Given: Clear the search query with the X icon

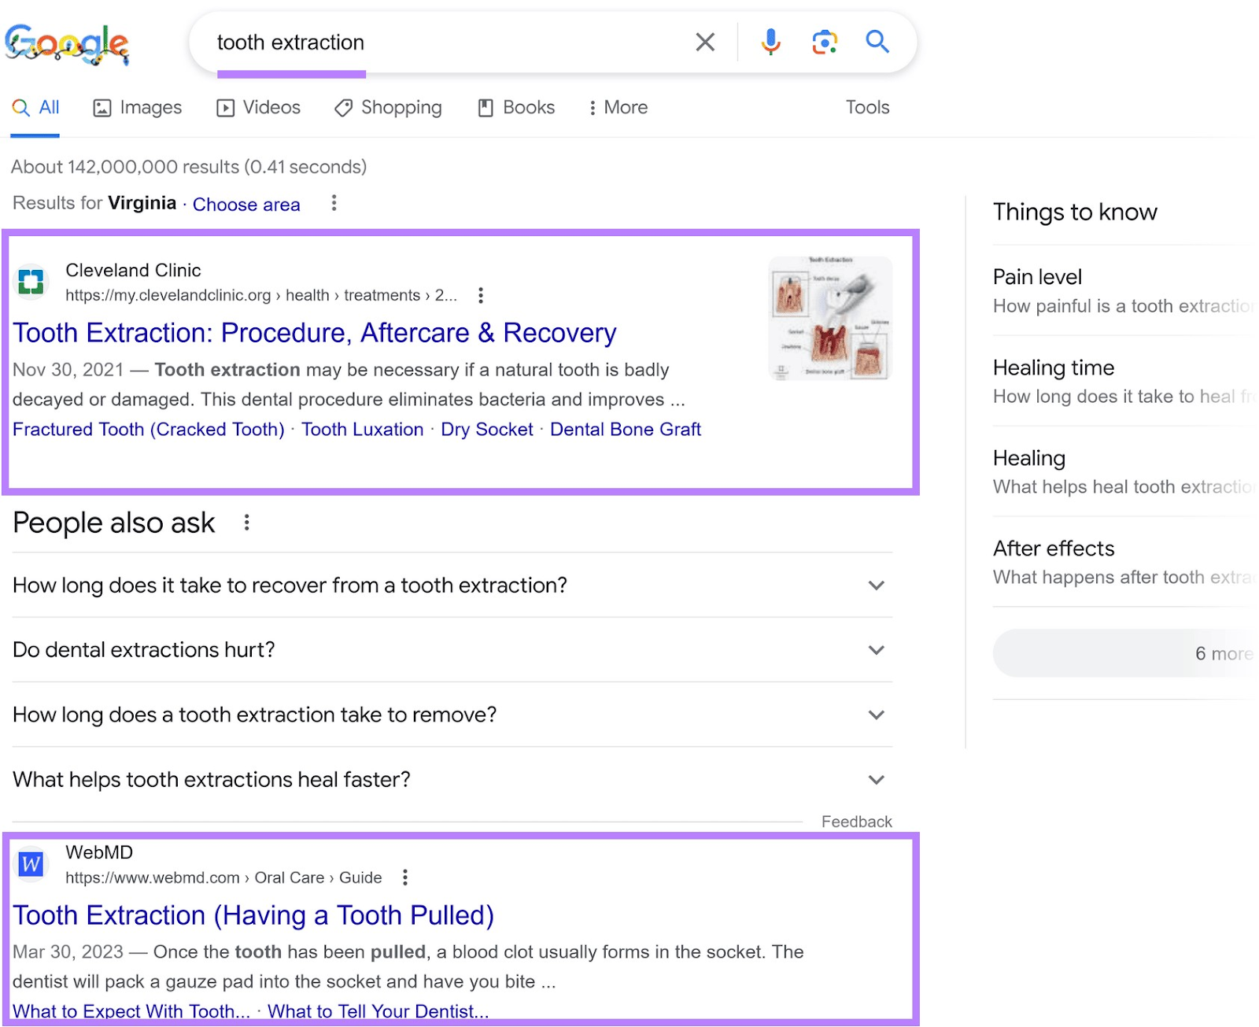Looking at the screenshot, I should click(704, 42).
